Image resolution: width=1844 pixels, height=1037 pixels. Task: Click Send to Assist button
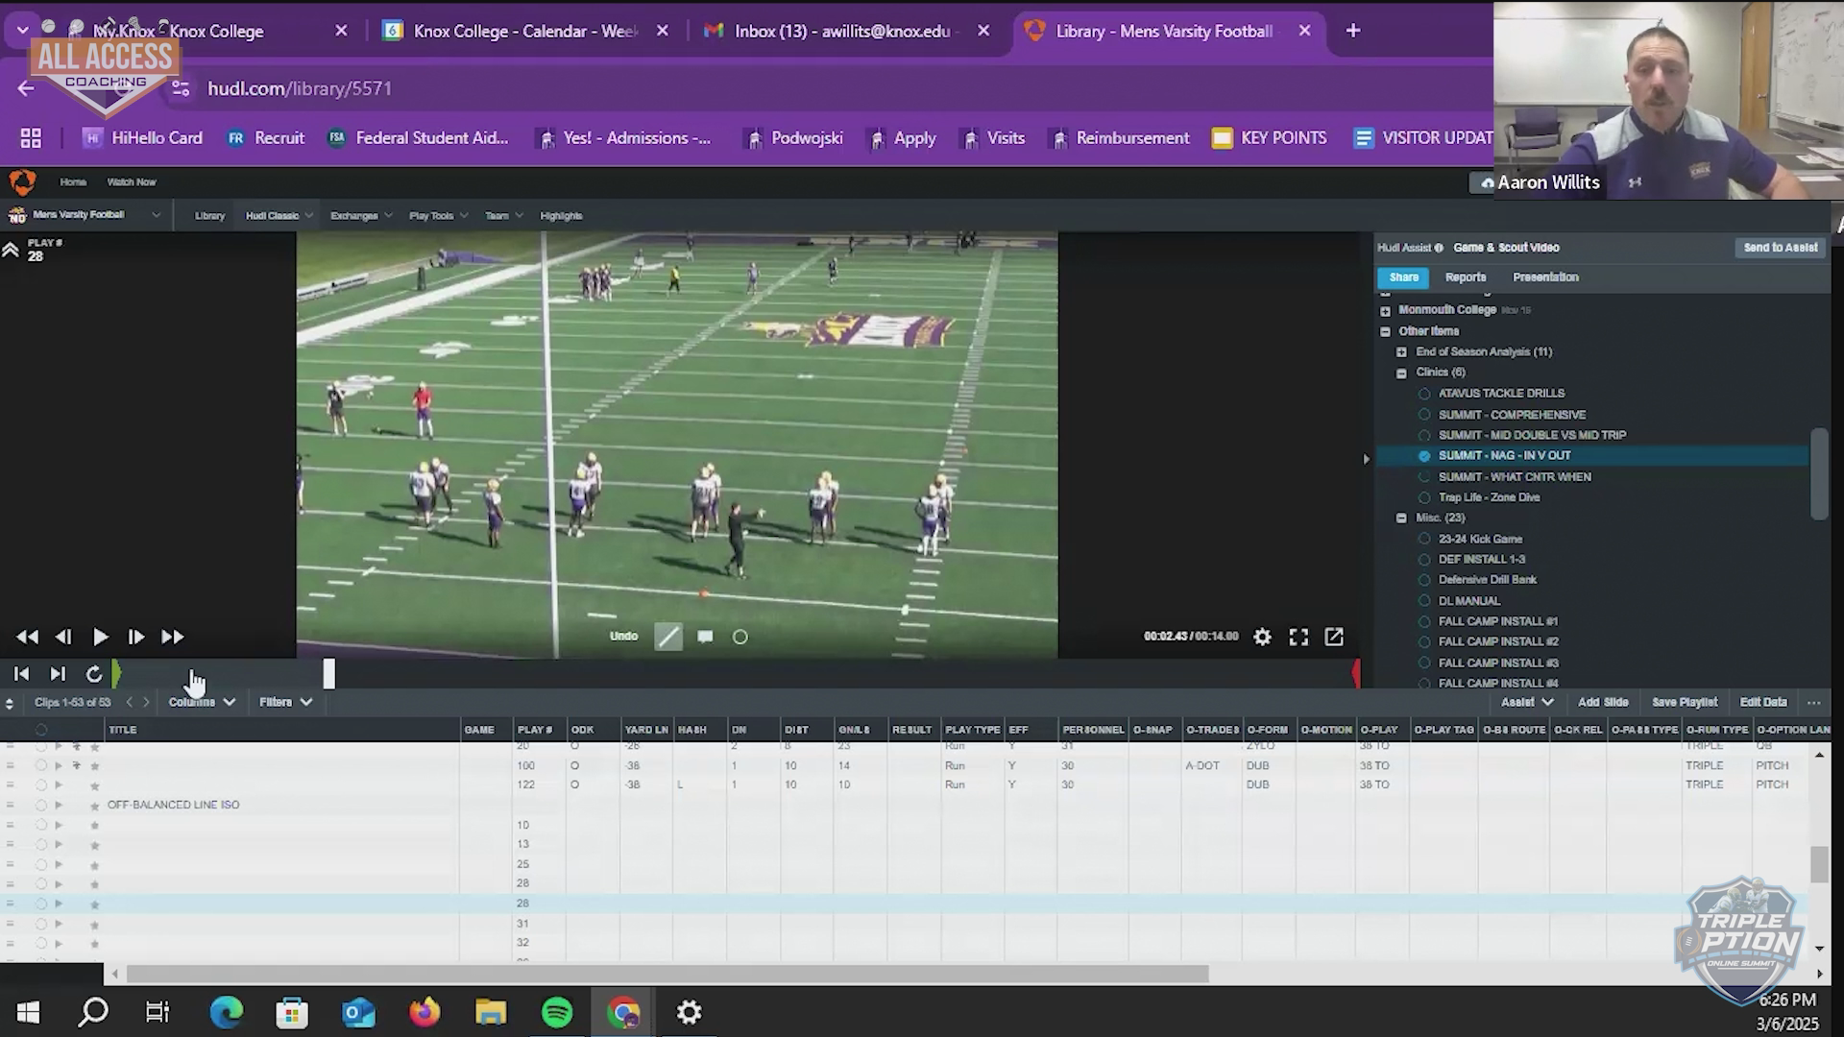click(1780, 248)
